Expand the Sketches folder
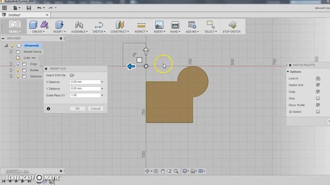330x185 pixels. coord(11,77)
